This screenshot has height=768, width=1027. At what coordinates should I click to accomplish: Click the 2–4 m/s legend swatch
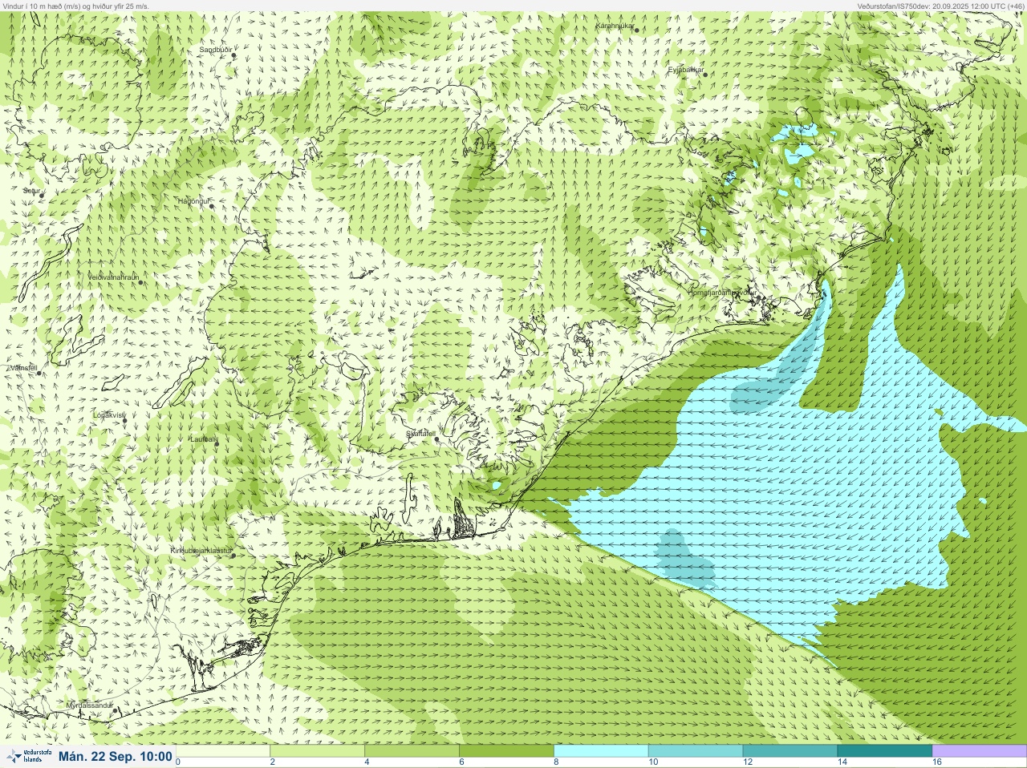[x=318, y=751]
